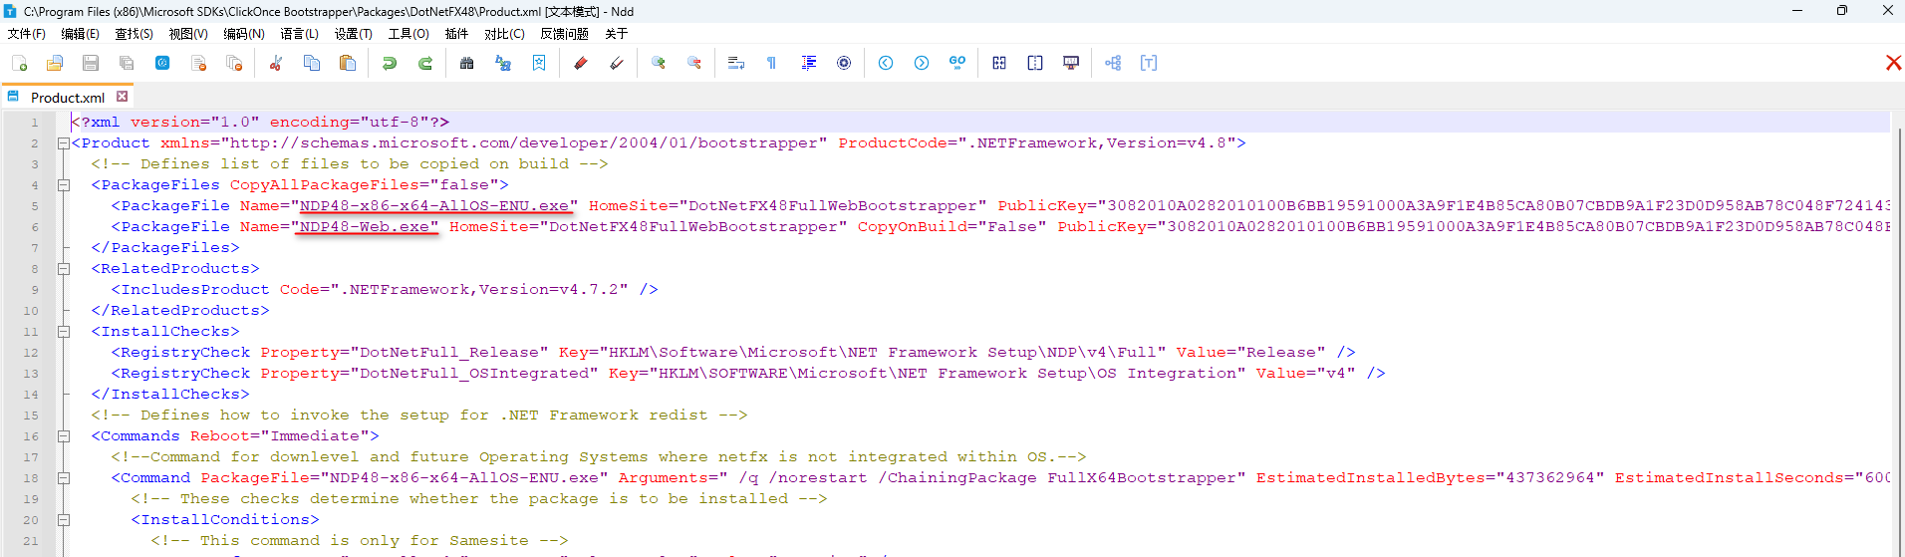Viewport: 1905px width, 557px height.
Task: Click the blue reload file icon
Action: (162, 63)
